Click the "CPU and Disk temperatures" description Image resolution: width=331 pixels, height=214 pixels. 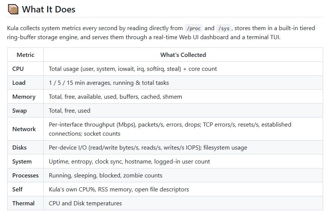85,203
